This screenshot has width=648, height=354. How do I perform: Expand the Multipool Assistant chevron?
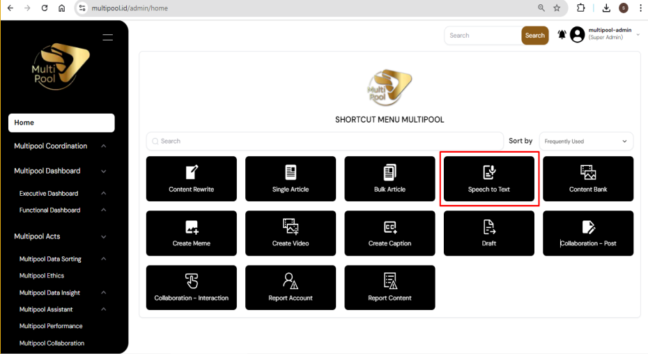point(104,309)
